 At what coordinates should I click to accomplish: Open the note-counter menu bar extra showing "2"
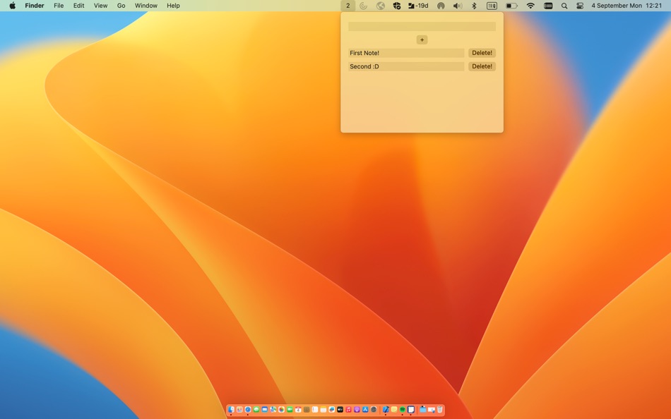[x=348, y=6]
